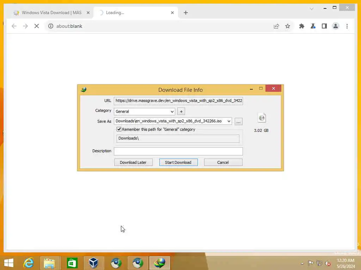Image resolution: width=361 pixels, height=270 pixels.
Task: Close the Loading tab
Action: tap(172, 13)
